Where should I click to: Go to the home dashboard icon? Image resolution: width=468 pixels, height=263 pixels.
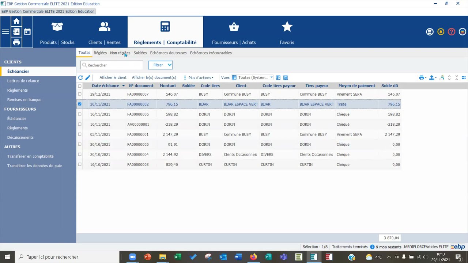[16, 21]
